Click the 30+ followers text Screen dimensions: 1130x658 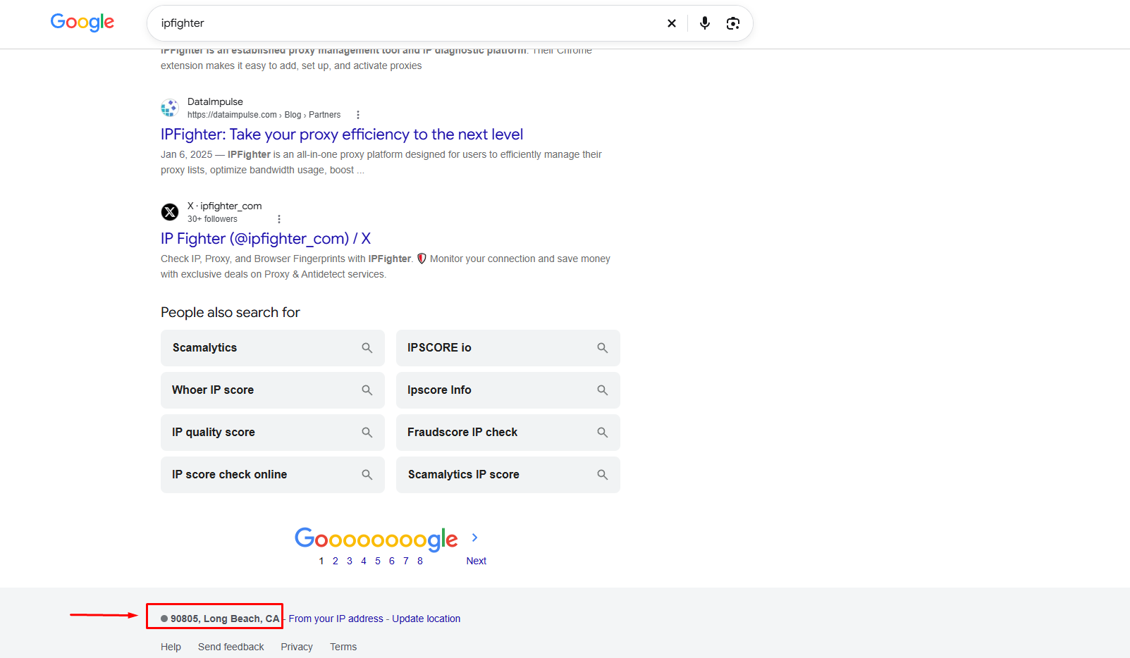(212, 219)
